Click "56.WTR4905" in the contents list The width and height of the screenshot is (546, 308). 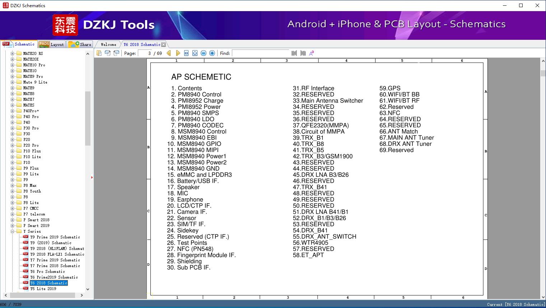pos(311,243)
